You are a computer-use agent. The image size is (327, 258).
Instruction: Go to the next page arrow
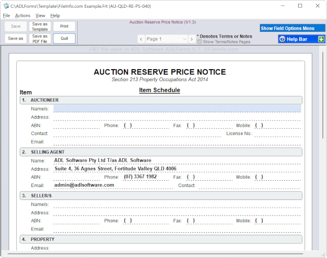click(x=191, y=39)
